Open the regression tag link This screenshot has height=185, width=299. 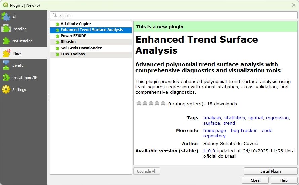(277, 118)
